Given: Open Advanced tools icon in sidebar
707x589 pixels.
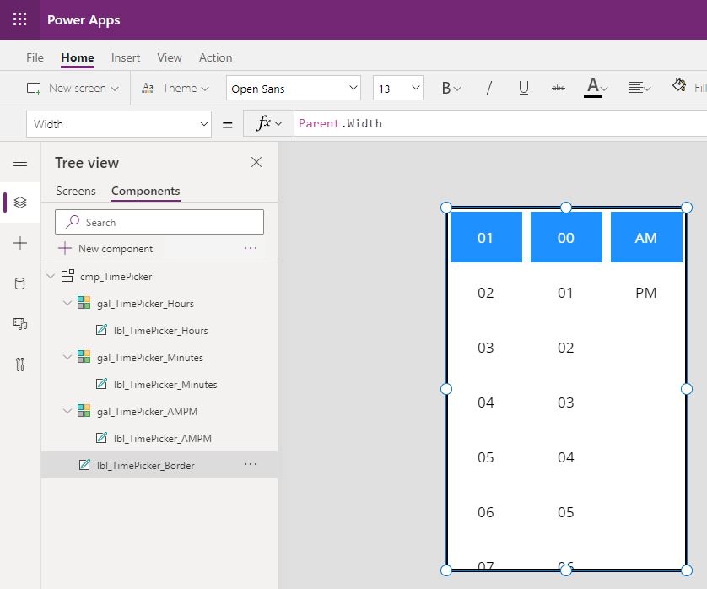Looking at the screenshot, I should (x=20, y=365).
